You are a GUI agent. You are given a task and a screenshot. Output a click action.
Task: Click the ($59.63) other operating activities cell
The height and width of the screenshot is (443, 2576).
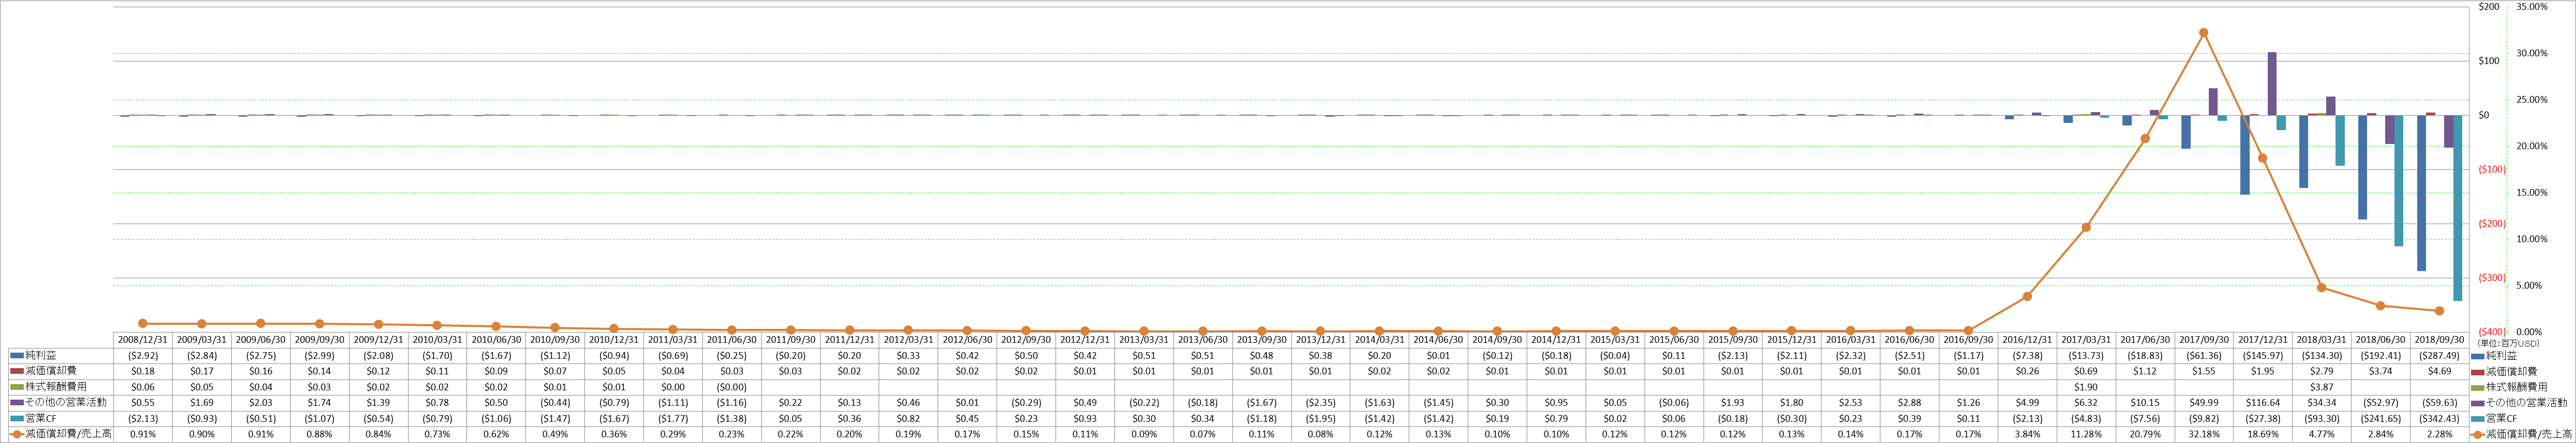[x=2439, y=403]
